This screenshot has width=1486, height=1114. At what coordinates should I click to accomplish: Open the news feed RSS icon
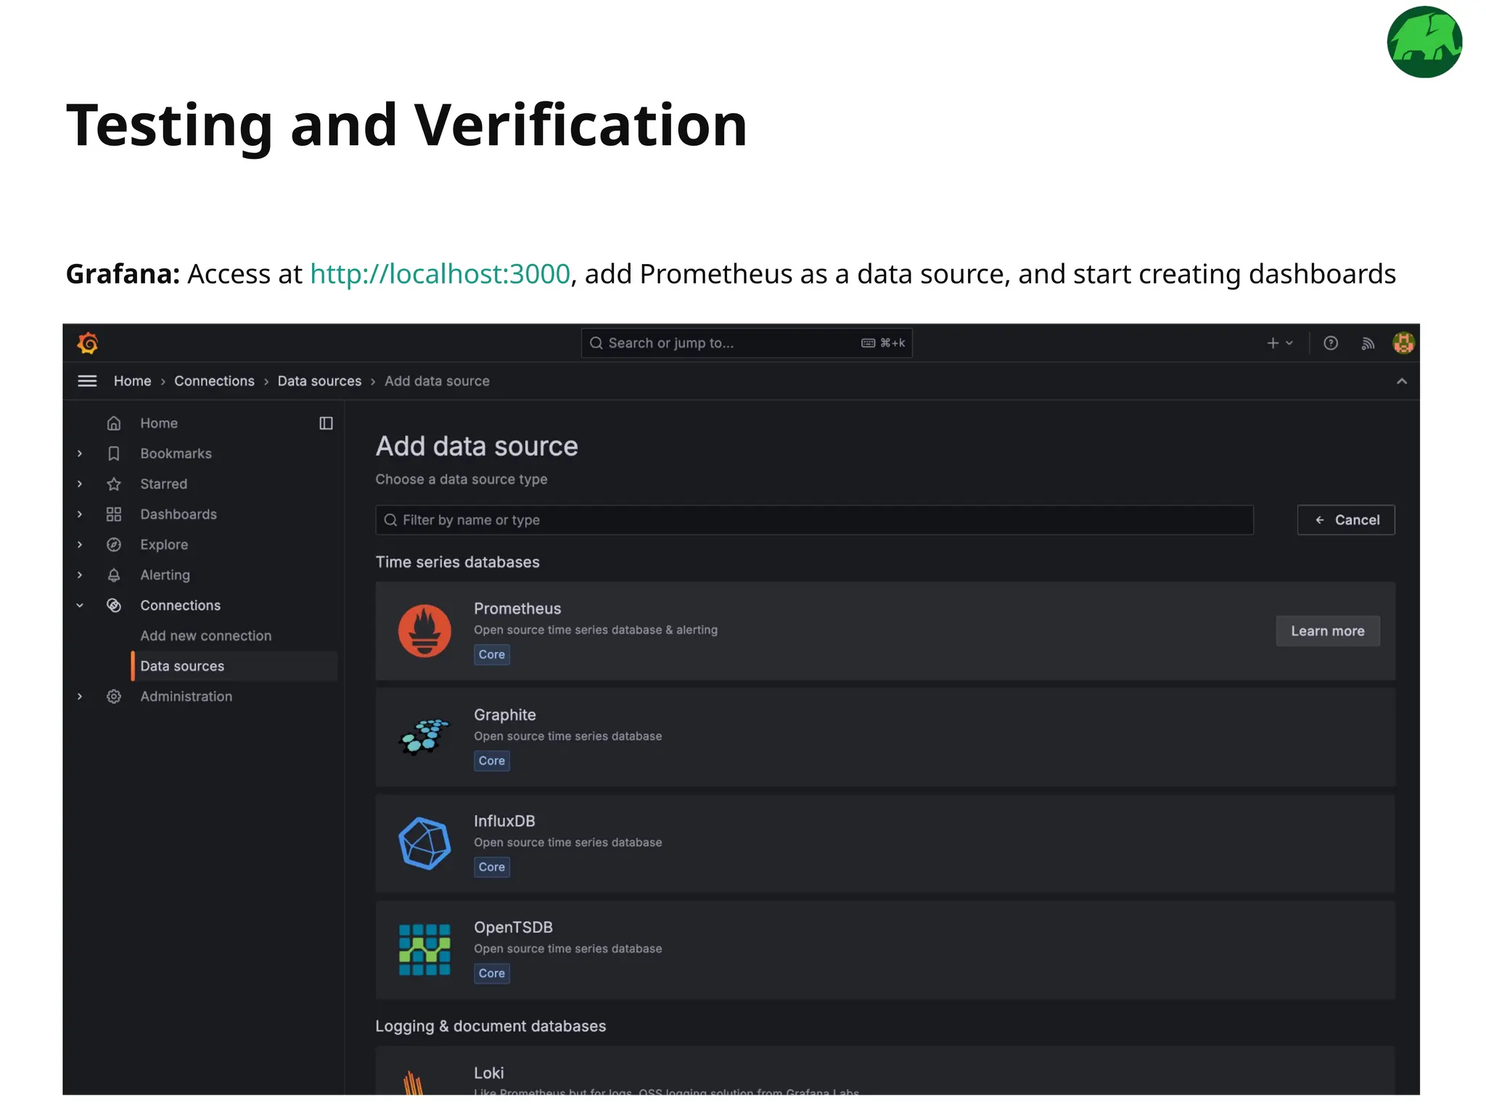point(1368,343)
